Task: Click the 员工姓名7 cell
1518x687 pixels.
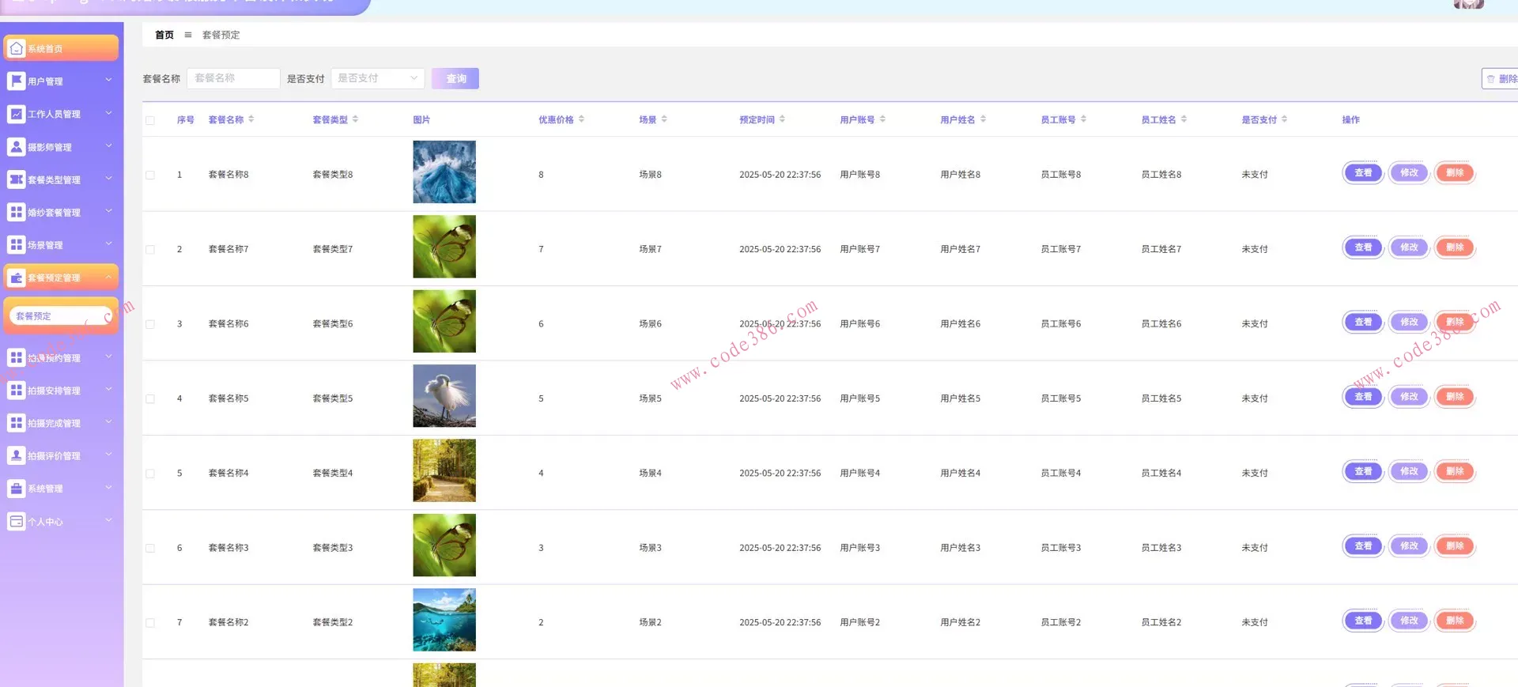Action: [x=1161, y=249]
